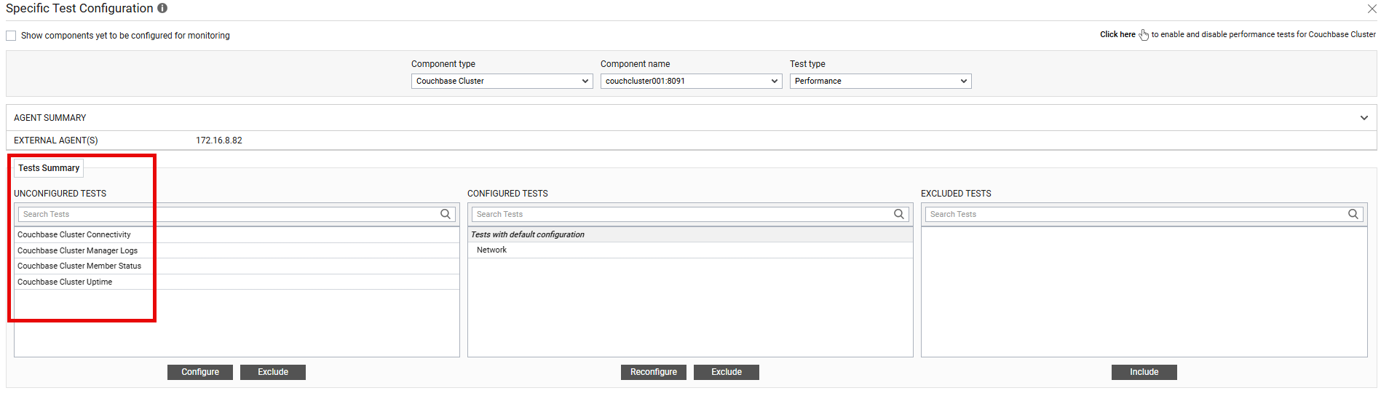The width and height of the screenshot is (1381, 396).
Task: Close the Specific Test Configuration window
Action: 1372,9
